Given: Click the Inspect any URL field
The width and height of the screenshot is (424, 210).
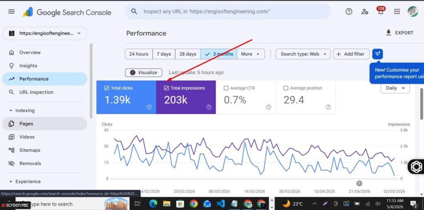Looking at the screenshot, I should click(x=228, y=11).
